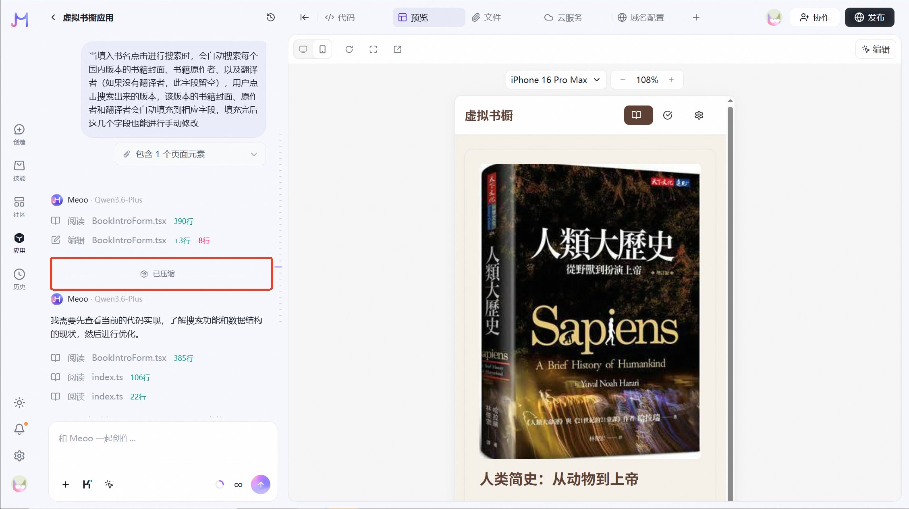Click the 编辑 button in the preview toolbar
This screenshot has height=509, width=909.
(876, 49)
